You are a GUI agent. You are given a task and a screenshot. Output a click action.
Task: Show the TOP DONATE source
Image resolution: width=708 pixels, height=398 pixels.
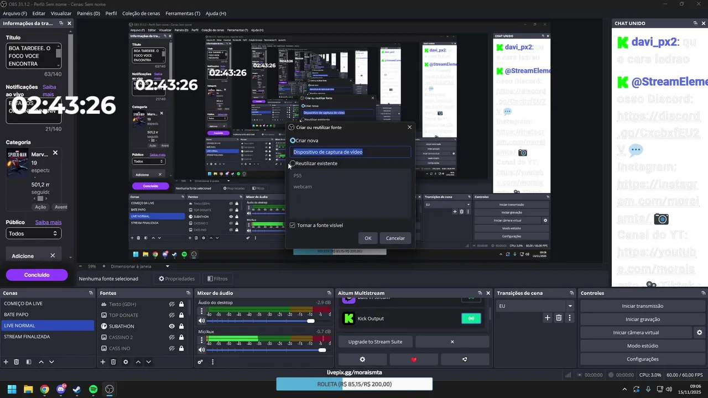pyautogui.click(x=172, y=315)
